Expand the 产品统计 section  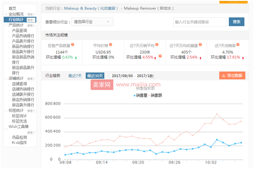click(x=16, y=25)
